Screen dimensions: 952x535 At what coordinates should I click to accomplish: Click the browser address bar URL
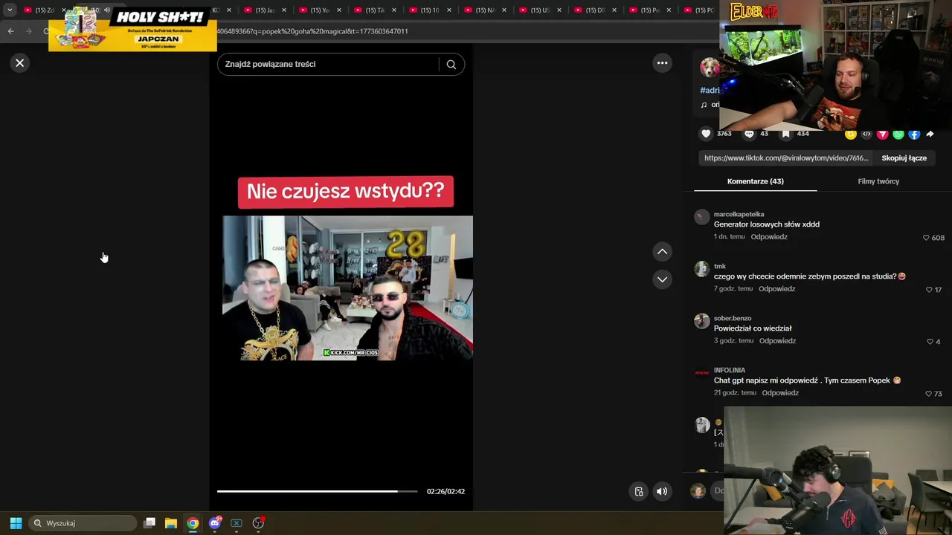tap(312, 31)
